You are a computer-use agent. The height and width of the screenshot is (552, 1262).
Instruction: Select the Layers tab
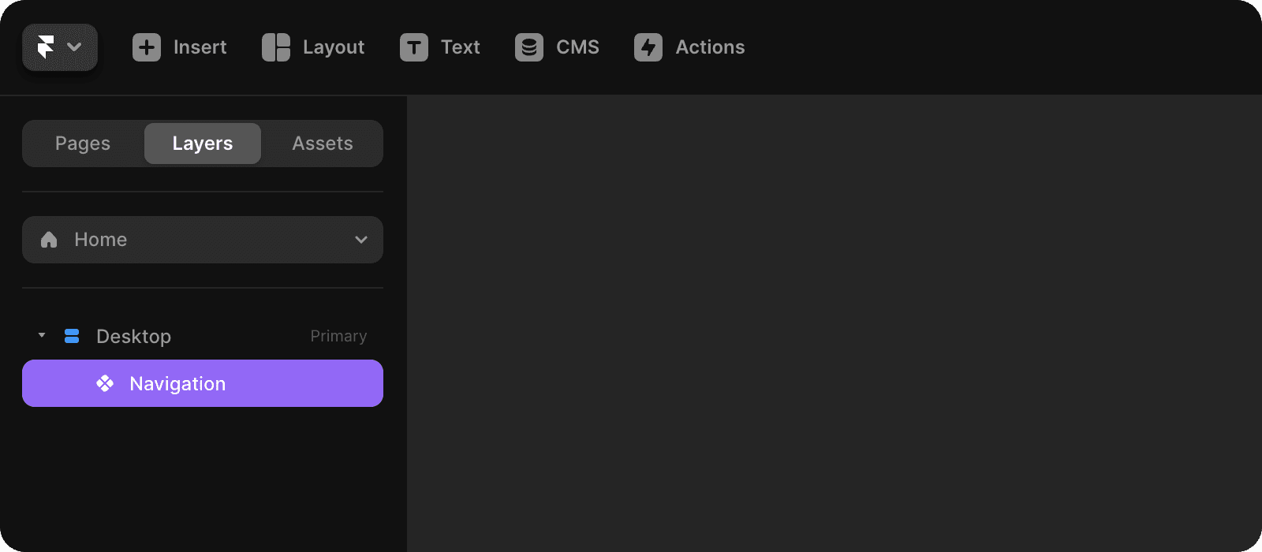click(x=203, y=144)
